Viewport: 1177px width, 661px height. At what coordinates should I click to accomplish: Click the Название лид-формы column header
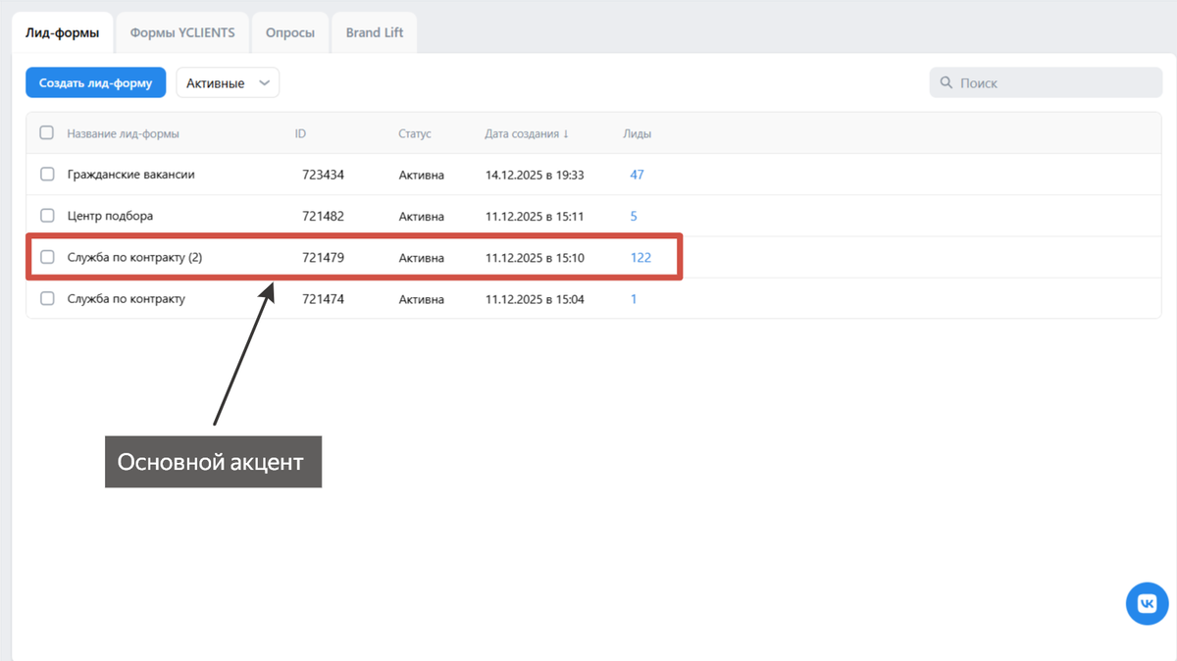[123, 133]
